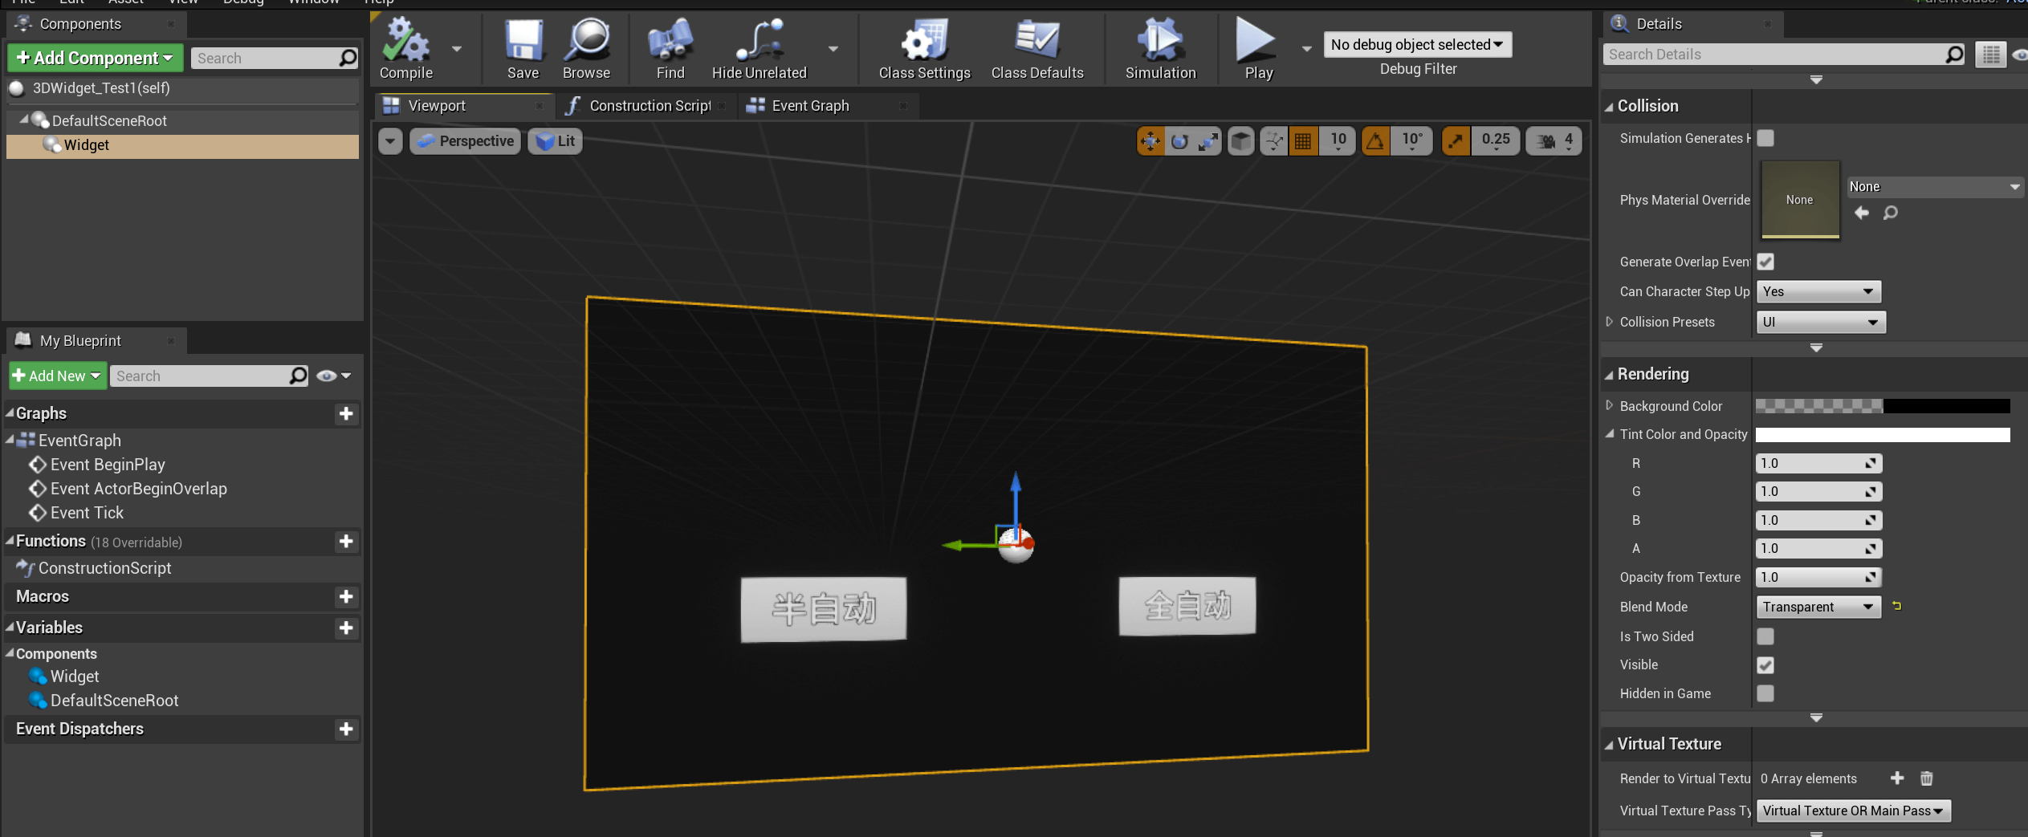
Task: Select rotate gizmo mode in viewport
Action: click(1179, 141)
